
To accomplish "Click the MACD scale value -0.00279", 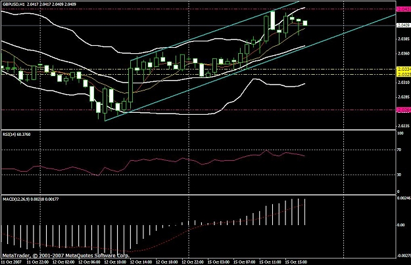I will 404,256.
